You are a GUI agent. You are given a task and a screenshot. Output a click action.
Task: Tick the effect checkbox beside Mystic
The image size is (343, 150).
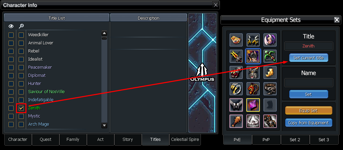coord(21,116)
